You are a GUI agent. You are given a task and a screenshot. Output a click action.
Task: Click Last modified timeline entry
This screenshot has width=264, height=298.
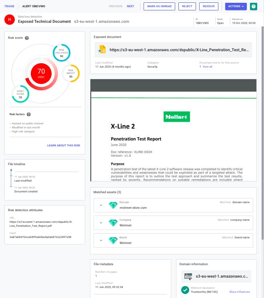pyautogui.click(x=23, y=181)
